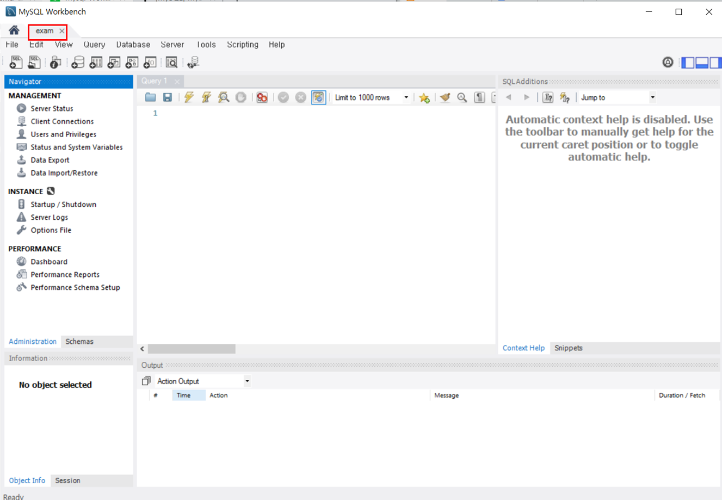This screenshot has width=722, height=500.
Task: Open the Query menu
Action: [94, 45]
